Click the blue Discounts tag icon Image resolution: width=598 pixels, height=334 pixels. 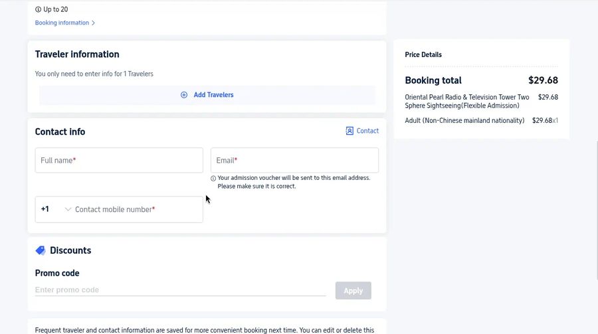(41, 250)
